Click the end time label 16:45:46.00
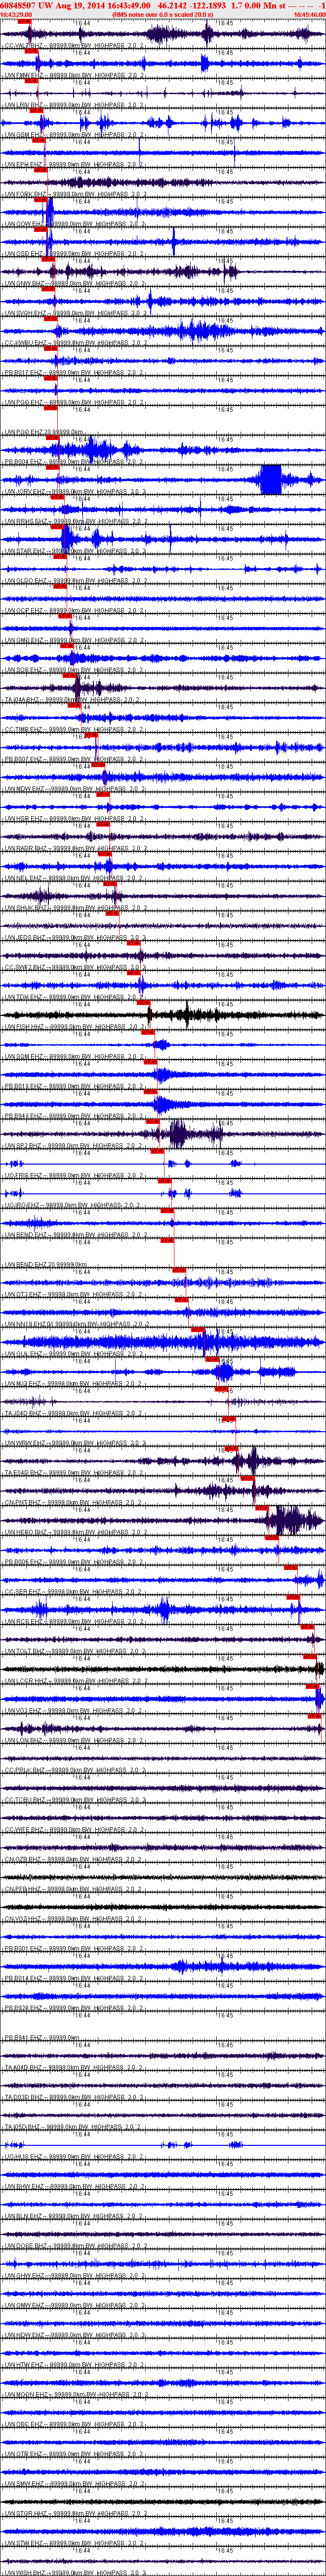Screen dimensions: 326x2576 coord(309,15)
